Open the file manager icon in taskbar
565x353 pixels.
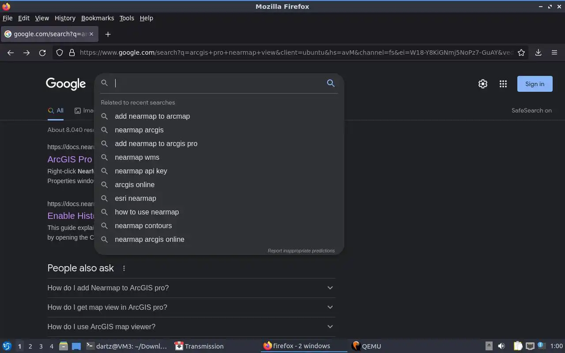coord(63,346)
